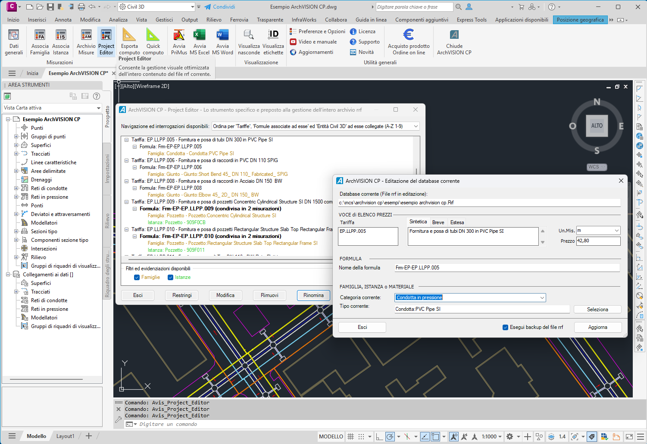Viewport: 647px width, 444px height.
Task: Open Supporto help
Action: tap(365, 42)
